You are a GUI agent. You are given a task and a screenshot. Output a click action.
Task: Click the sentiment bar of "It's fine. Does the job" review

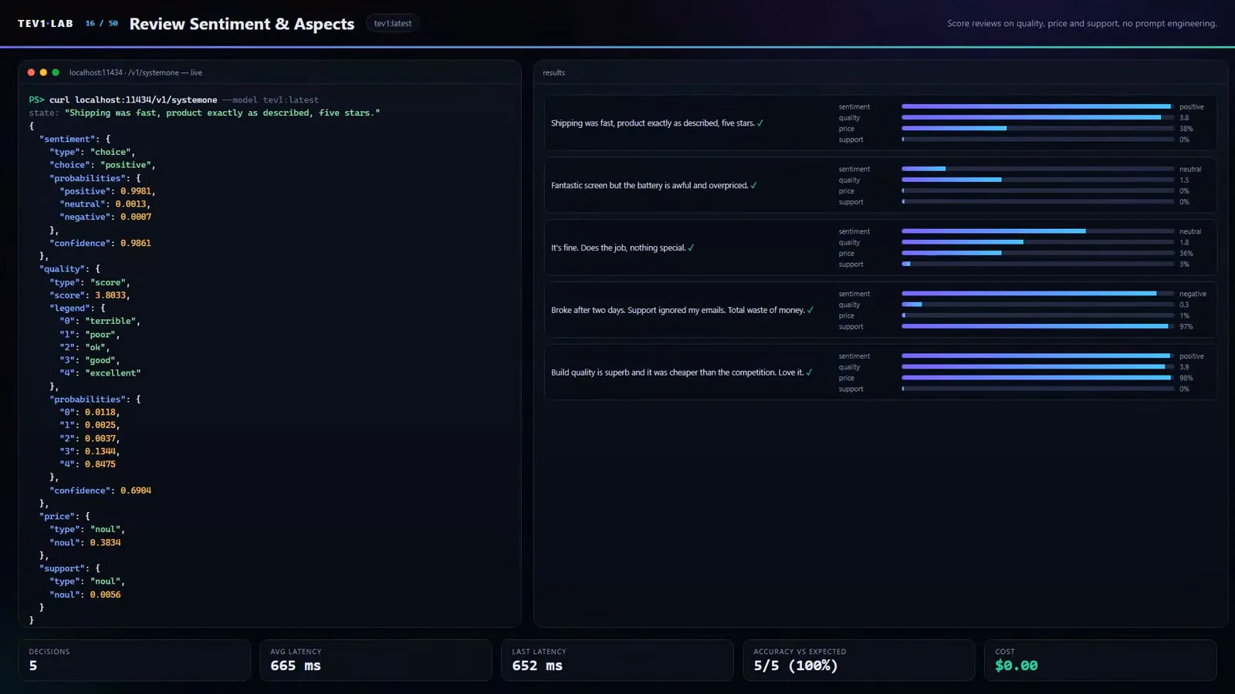pyautogui.click(x=1037, y=231)
